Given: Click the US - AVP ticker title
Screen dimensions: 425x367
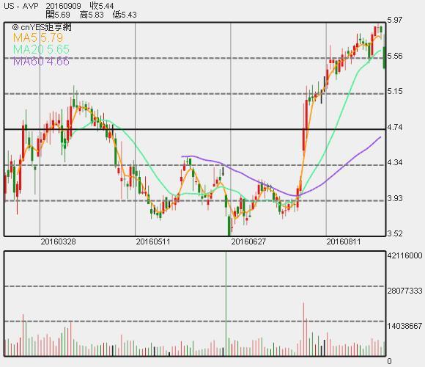Looking at the screenshot, I should tap(21, 6).
